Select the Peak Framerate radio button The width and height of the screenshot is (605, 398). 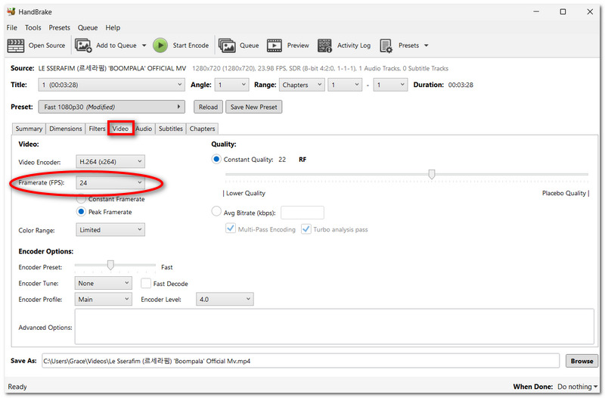click(x=81, y=212)
